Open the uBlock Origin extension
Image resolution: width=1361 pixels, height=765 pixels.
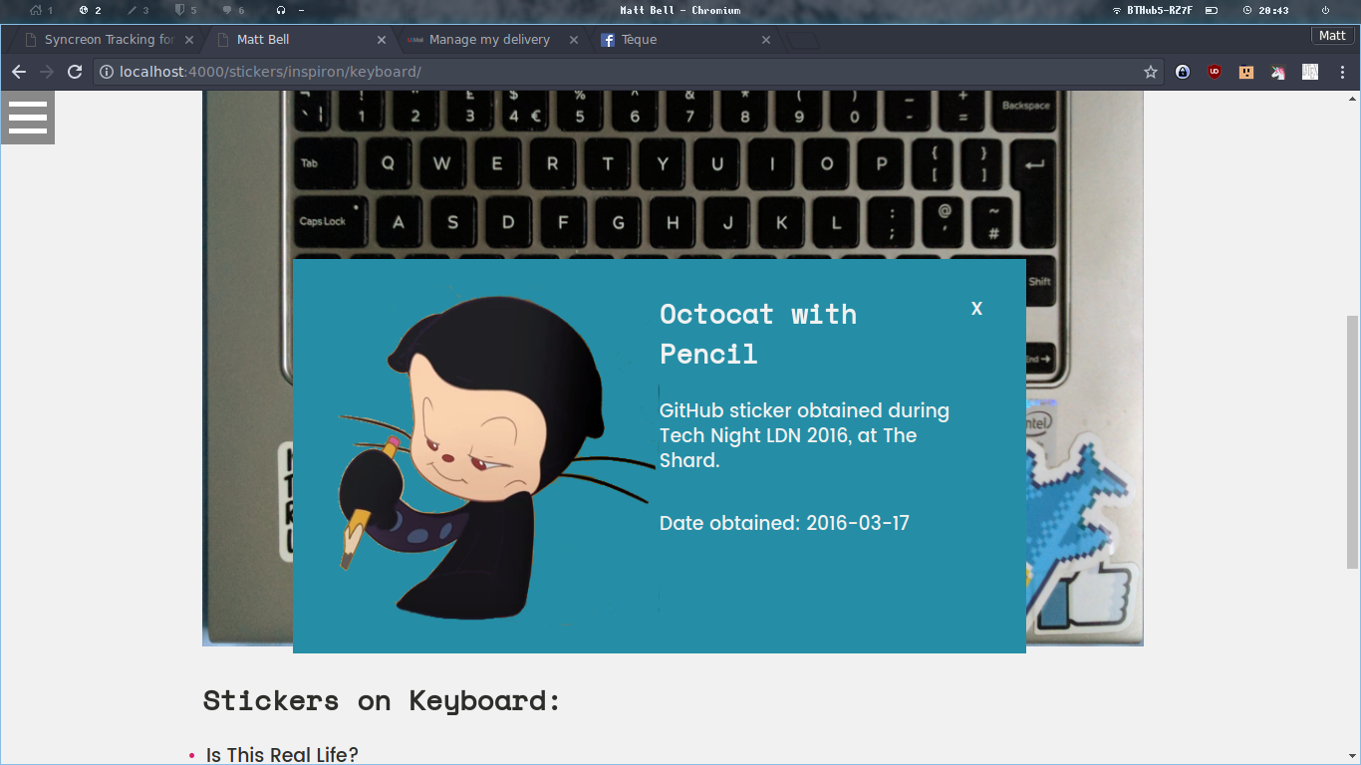click(1214, 72)
